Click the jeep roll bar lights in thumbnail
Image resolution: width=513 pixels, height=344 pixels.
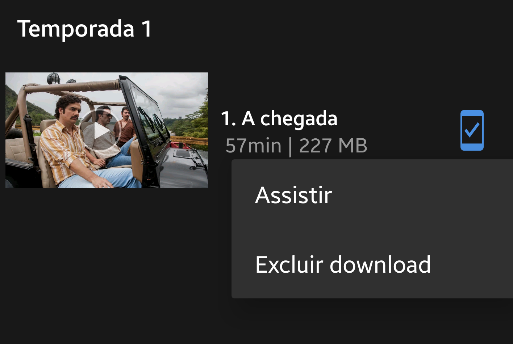tap(54, 77)
